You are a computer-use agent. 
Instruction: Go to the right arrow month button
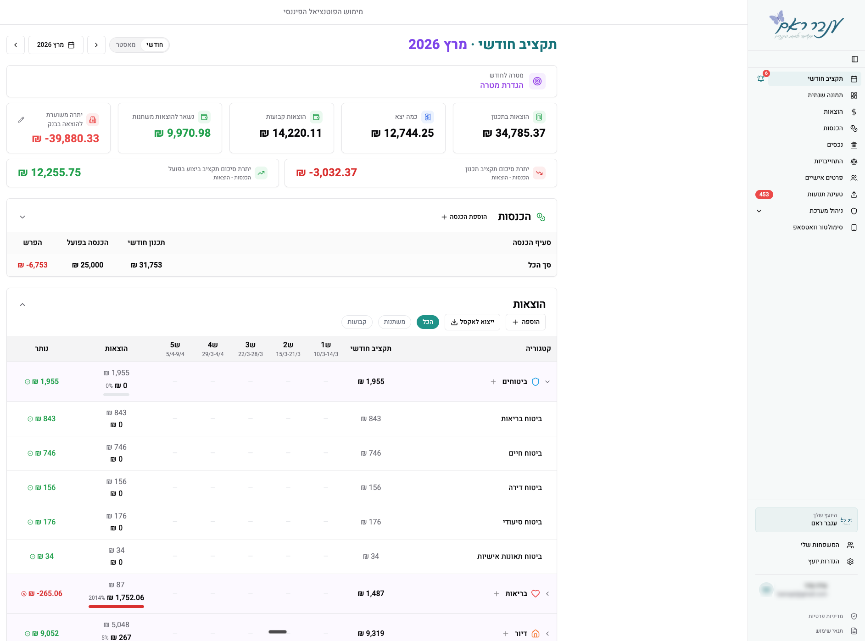coord(96,45)
